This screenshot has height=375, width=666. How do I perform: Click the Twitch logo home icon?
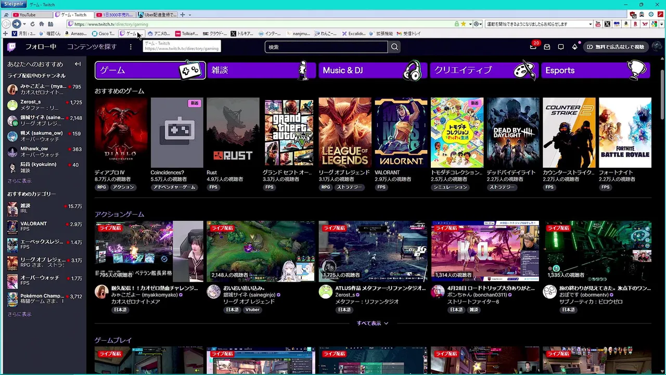(11, 47)
